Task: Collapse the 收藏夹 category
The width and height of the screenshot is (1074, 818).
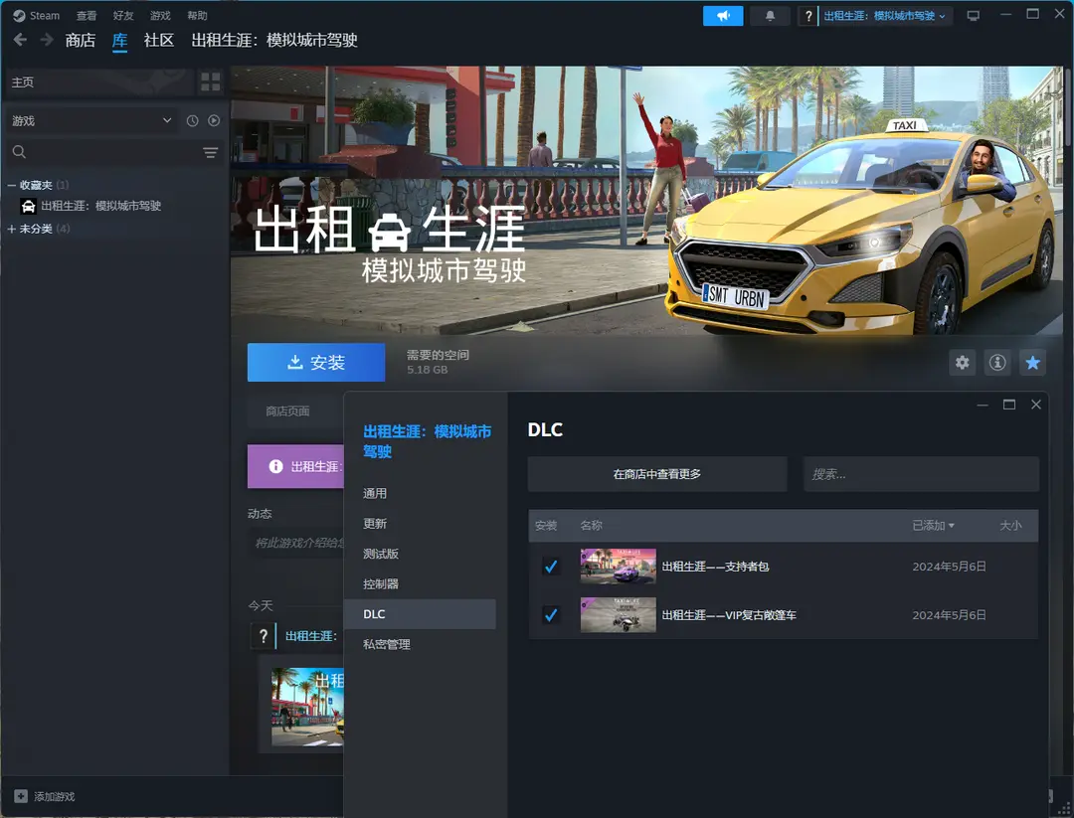Action: coord(12,186)
